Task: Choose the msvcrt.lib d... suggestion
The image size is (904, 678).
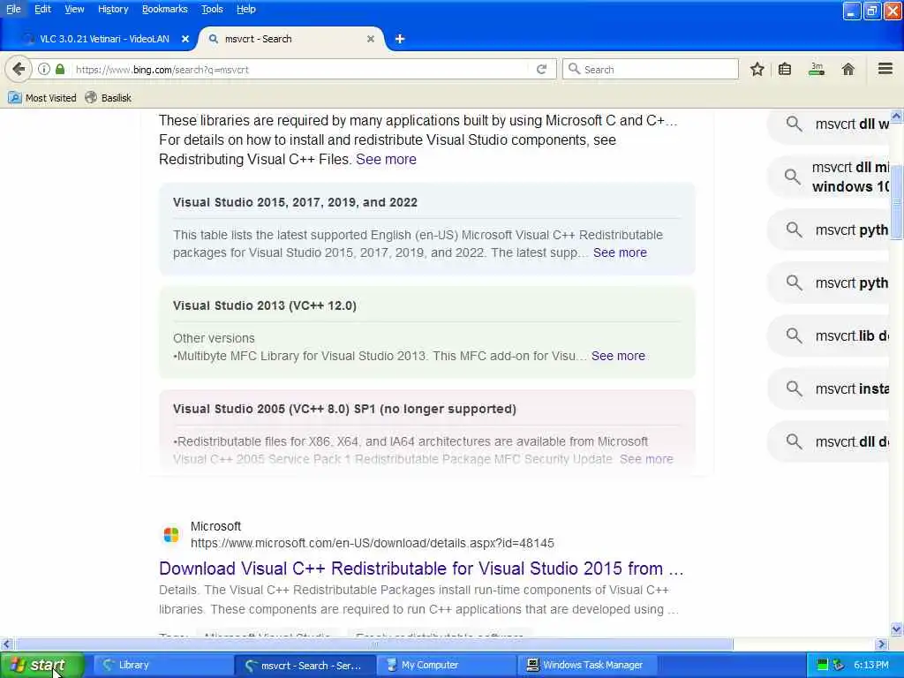Action: (828, 336)
